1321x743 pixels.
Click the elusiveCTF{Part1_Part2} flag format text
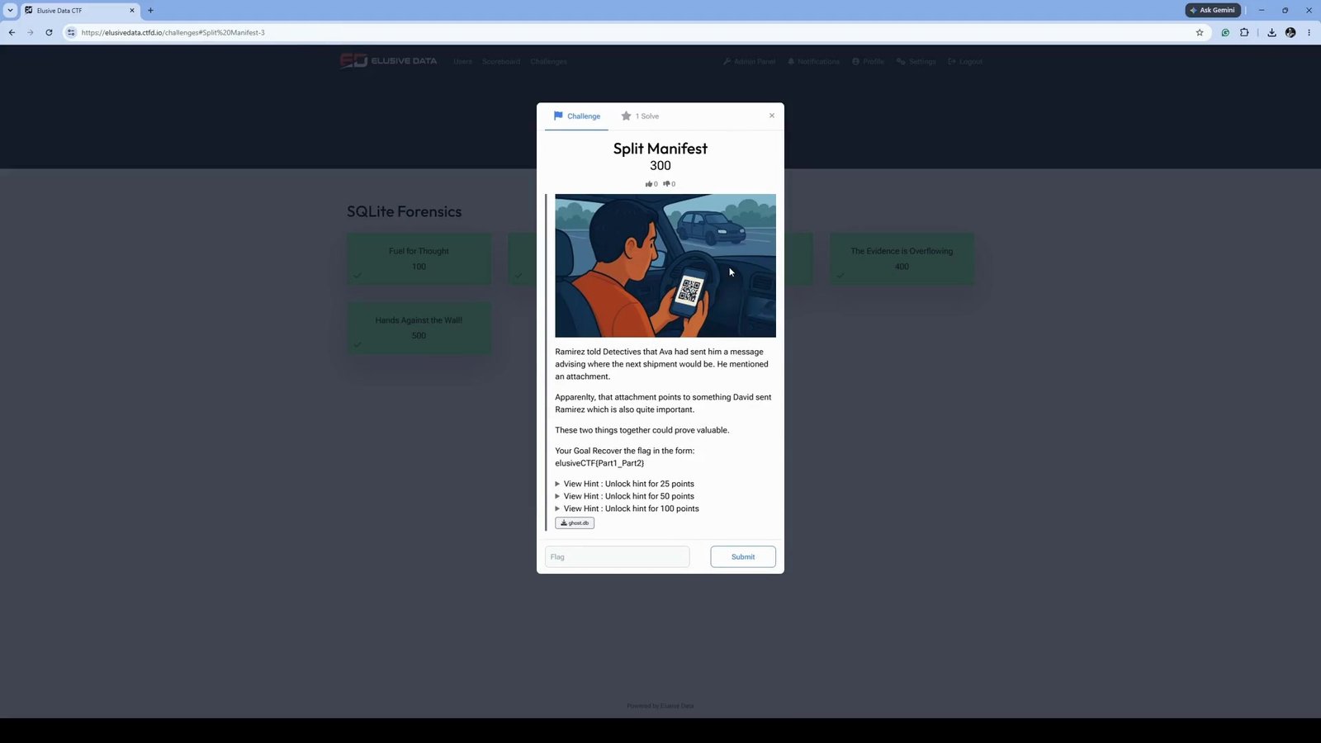pyautogui.click(x=599, y=463)
